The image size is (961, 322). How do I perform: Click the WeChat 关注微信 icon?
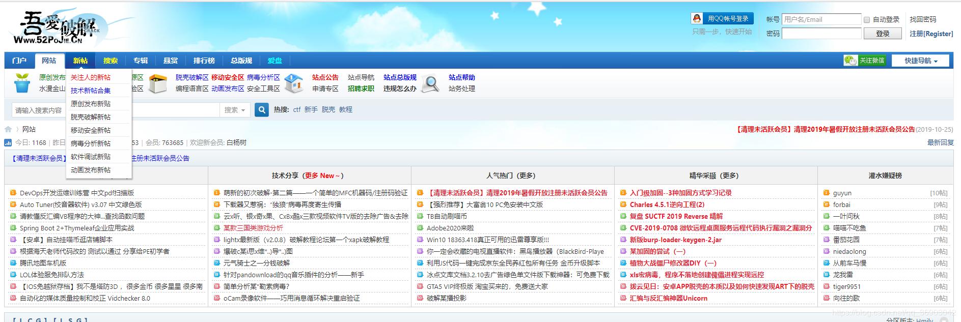[x=864, y=61]
